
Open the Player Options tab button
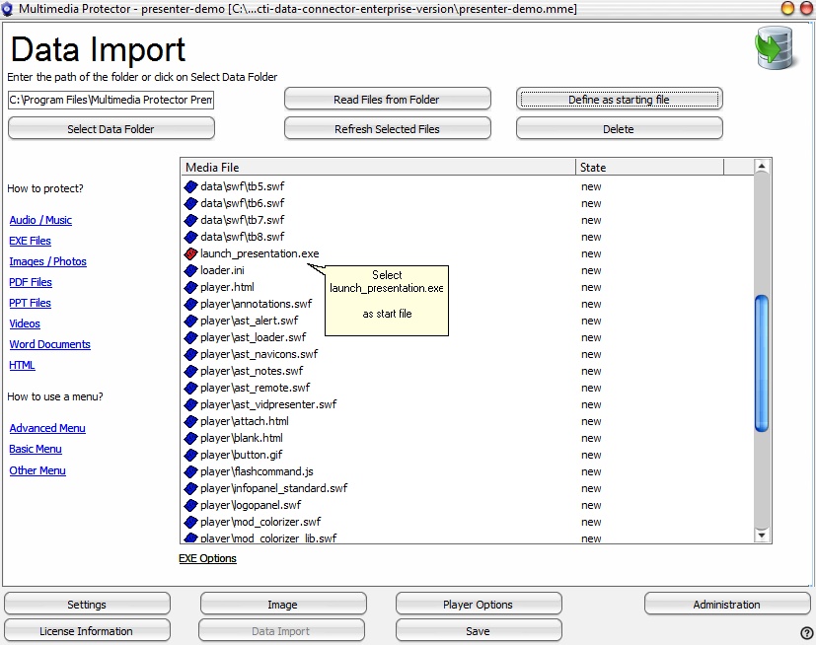click(x=479, y=605)
